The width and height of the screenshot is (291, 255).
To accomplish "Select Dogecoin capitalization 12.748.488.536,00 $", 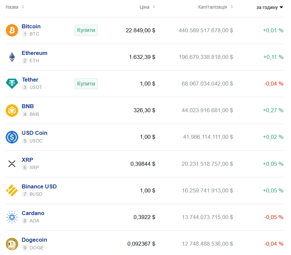I will click(x=207, y=244).
